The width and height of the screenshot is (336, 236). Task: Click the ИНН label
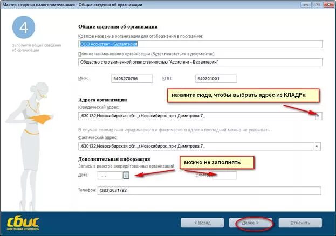83,78
